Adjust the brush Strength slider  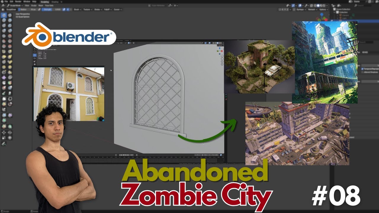52,10
